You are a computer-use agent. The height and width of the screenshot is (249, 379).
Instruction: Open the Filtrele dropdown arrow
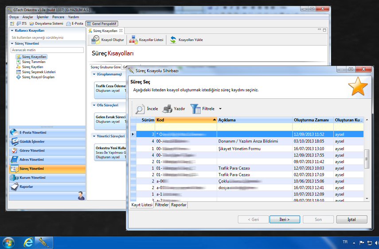[x=220, y=109]
